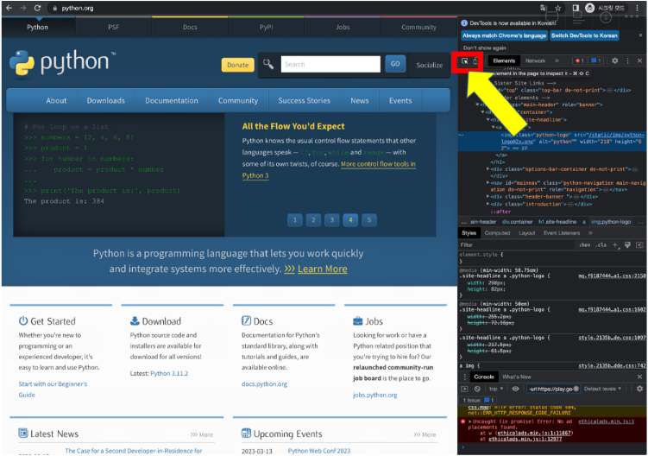Viewport: 648px width, 456px height.
Task: Click Switch DevTools to Korean button
Action: click(584, 35)
